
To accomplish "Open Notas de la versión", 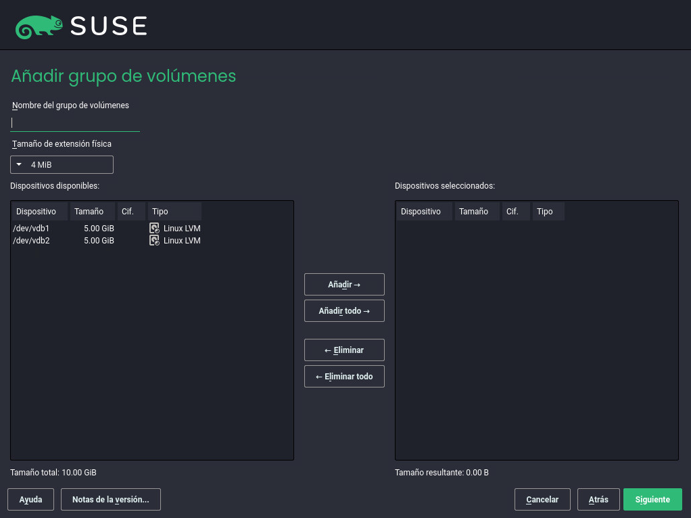I will tap(111, 500).
